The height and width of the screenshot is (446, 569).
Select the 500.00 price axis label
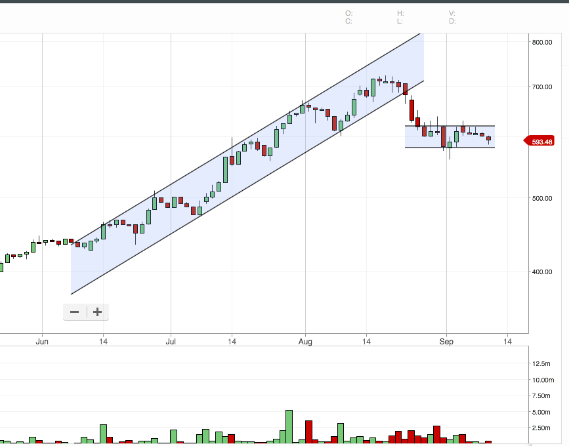pyautogui.click(x=542, y=199)
